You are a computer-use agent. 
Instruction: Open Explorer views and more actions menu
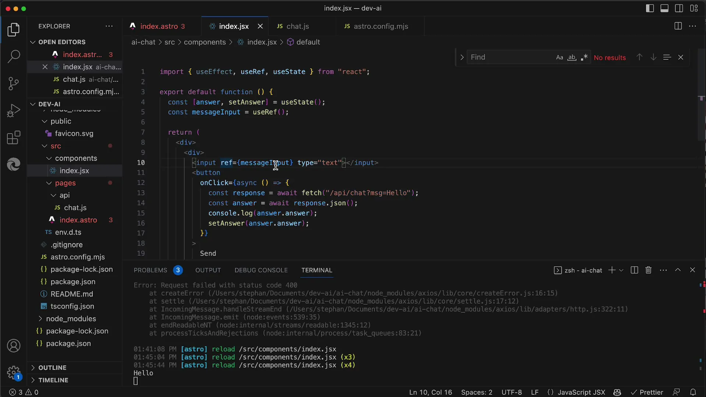point(109,26)
